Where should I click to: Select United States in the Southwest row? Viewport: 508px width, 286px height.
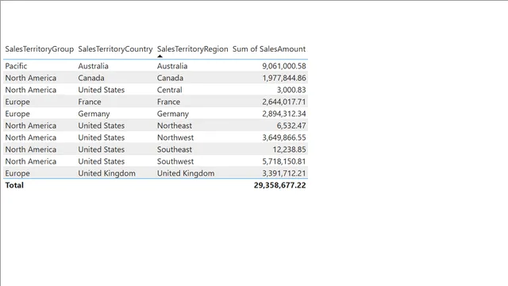tap(102, 161)
